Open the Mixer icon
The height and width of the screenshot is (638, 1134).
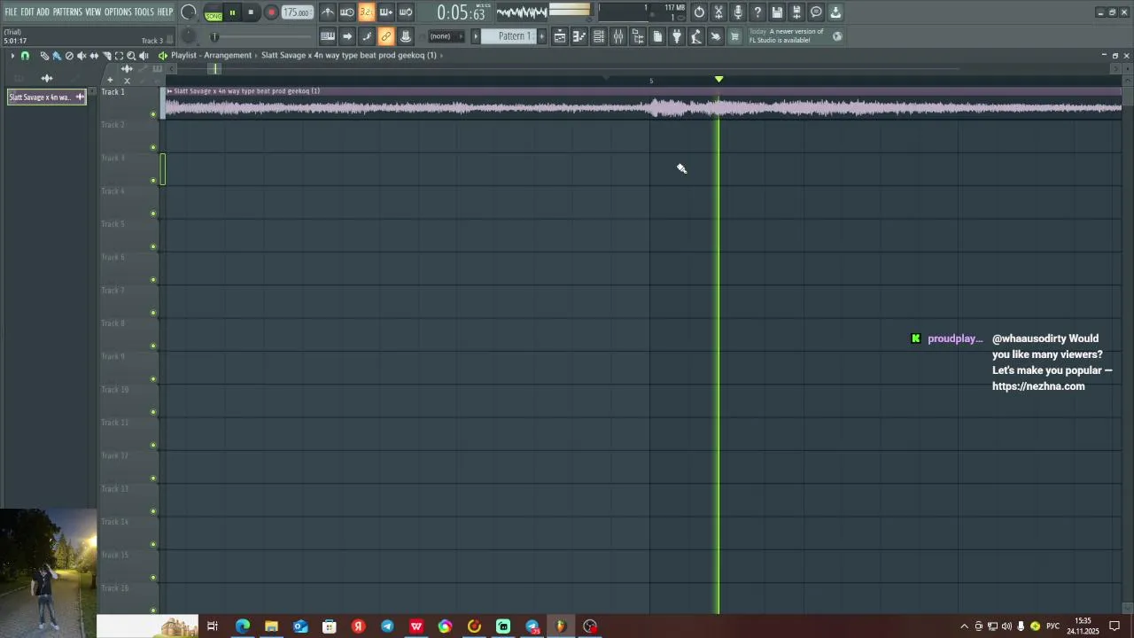pos(618,36)
